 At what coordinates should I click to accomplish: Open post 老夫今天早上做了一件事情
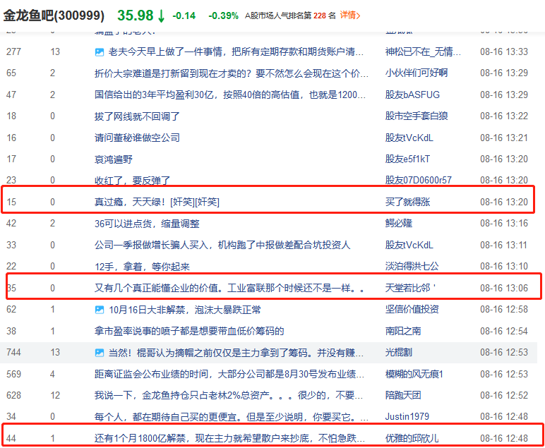click(x=236, y=52)
